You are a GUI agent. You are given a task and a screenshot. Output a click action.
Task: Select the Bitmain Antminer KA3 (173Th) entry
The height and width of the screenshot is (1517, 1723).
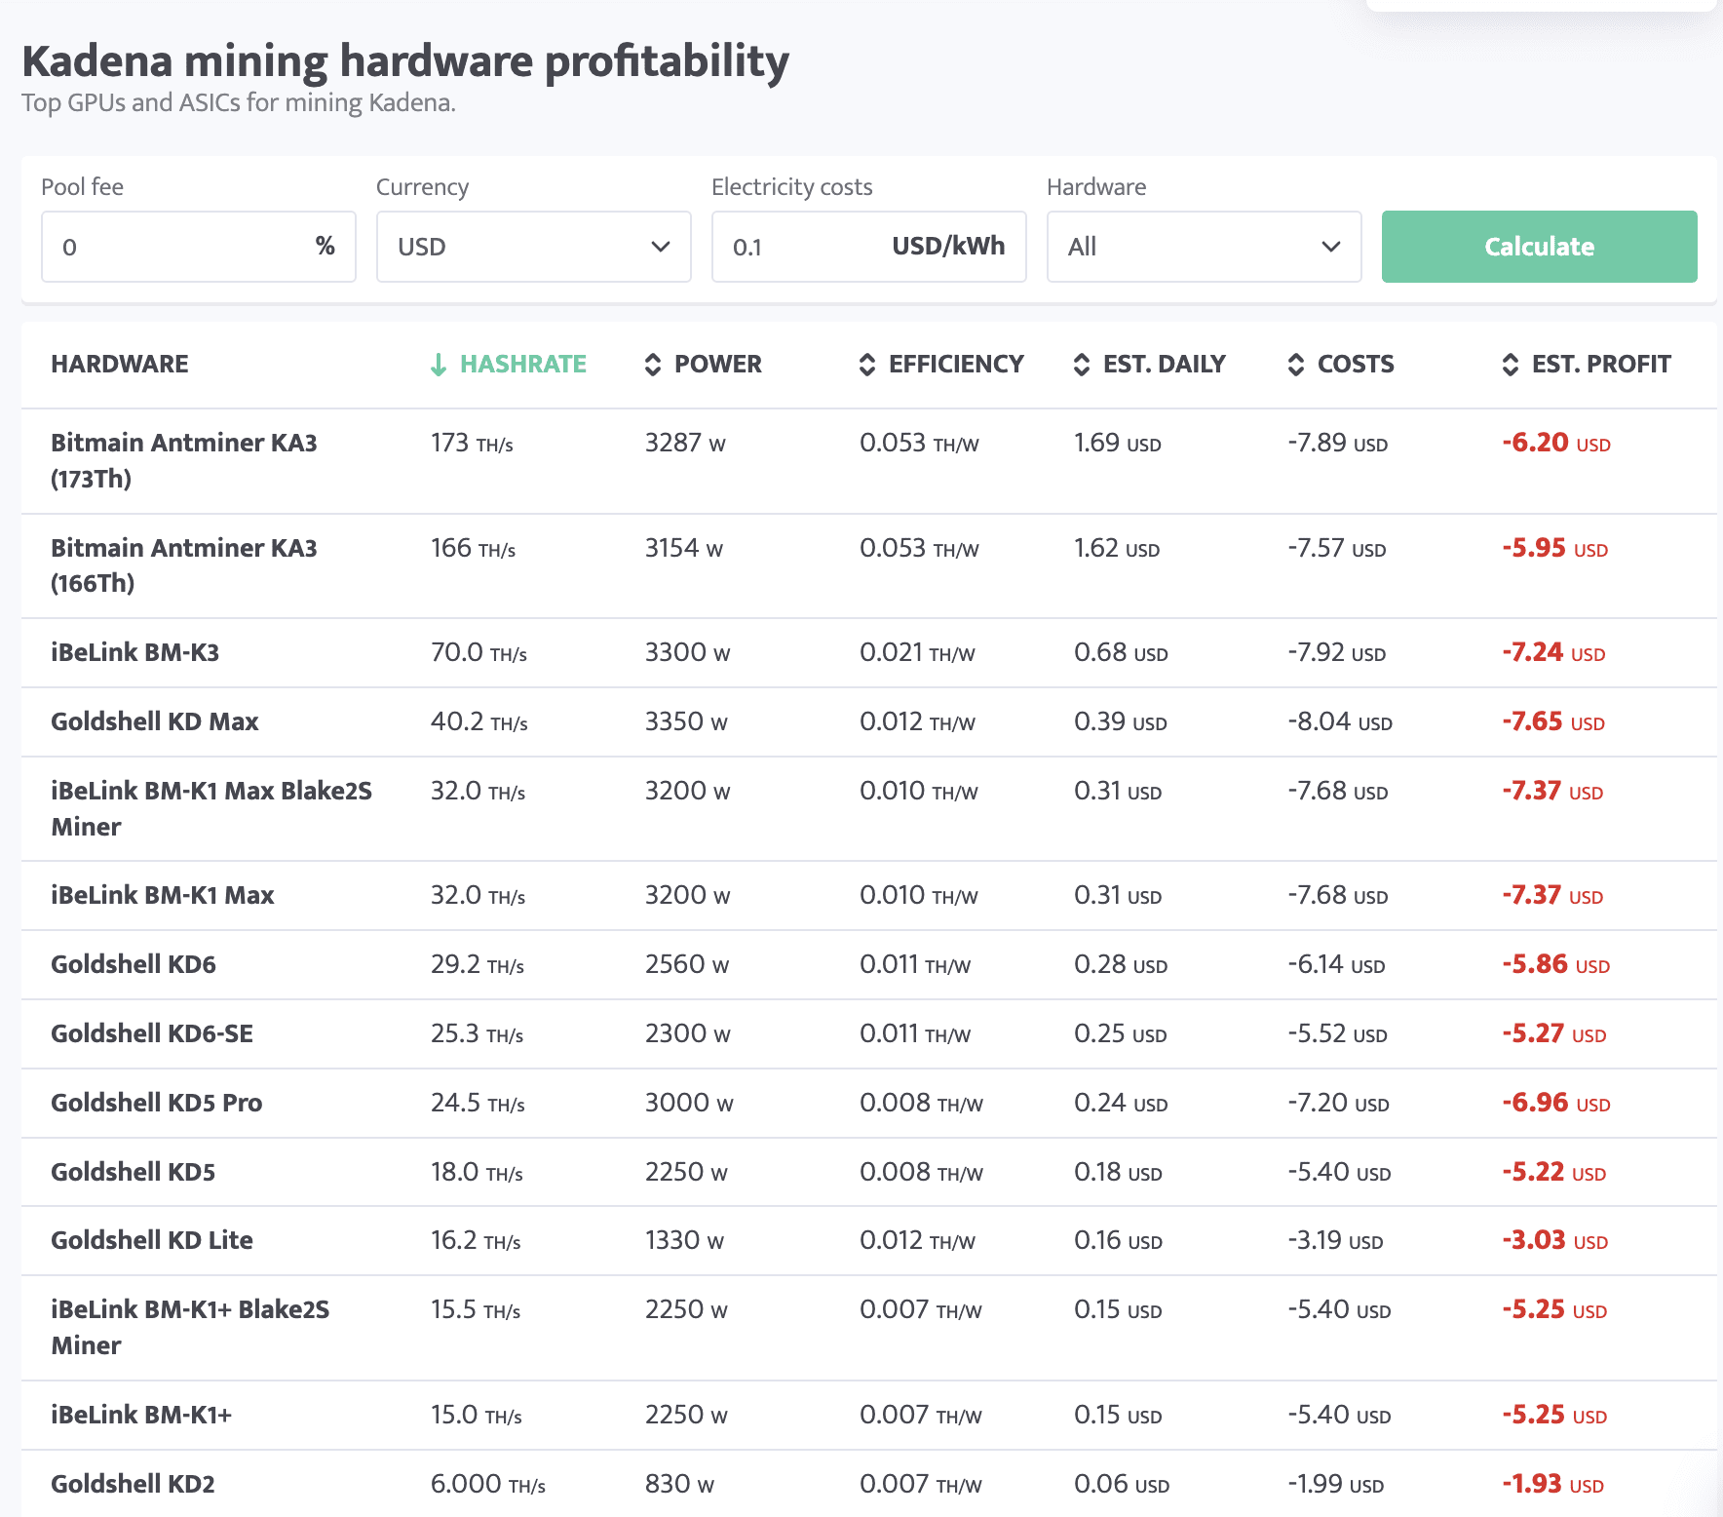point(184,460)
